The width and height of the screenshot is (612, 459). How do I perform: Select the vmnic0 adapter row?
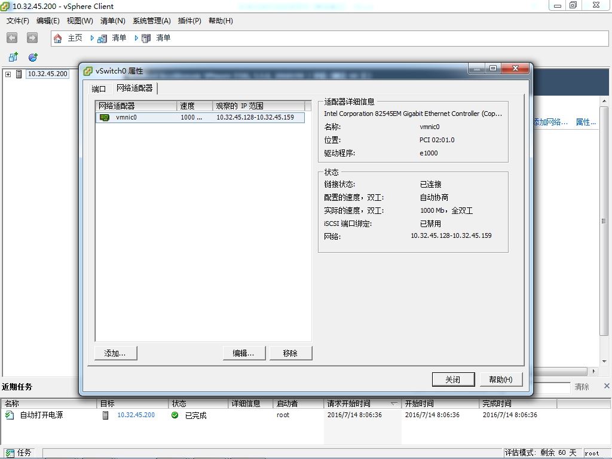200,118
